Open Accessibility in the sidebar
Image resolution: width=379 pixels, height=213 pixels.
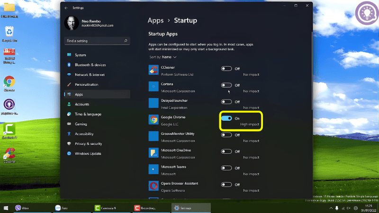[x=97, y=134]
